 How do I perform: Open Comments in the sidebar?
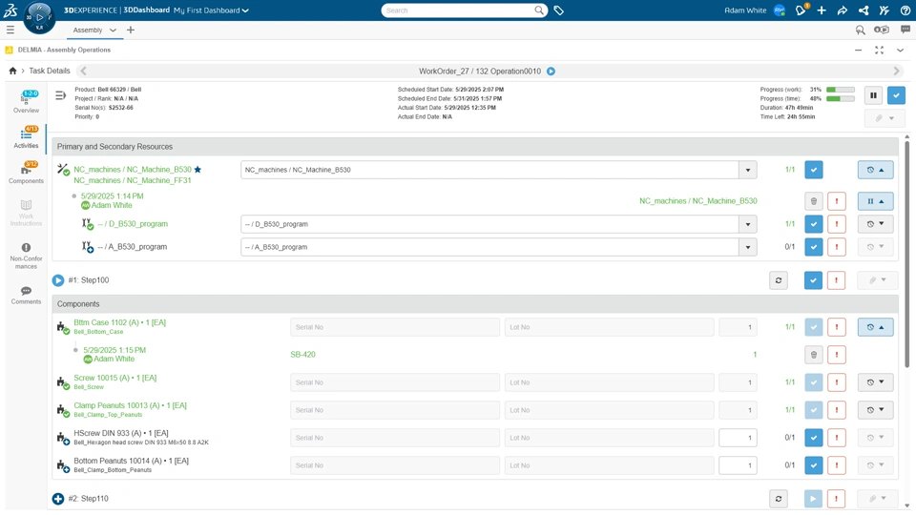[x=27, y=296]
